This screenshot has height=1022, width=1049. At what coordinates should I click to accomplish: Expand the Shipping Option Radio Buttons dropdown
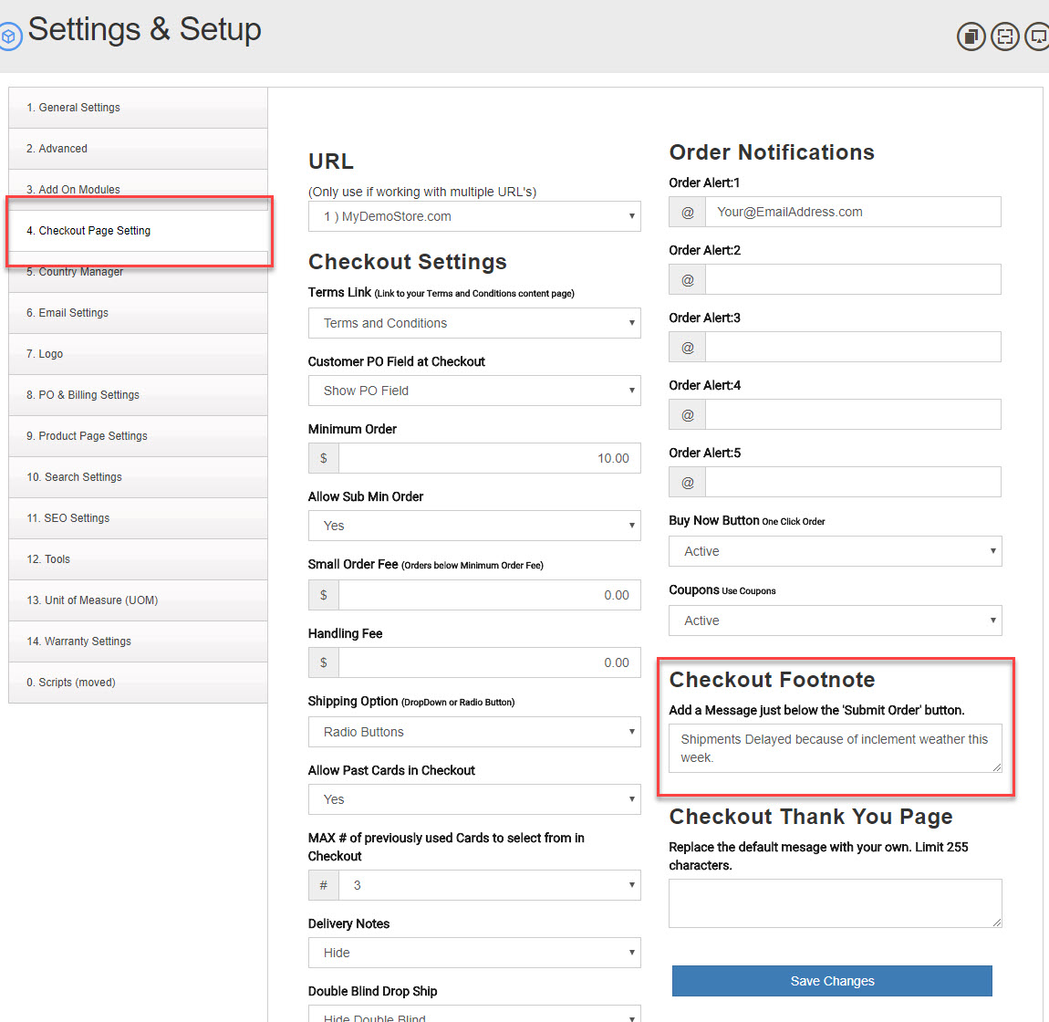[x=474, y=732]
